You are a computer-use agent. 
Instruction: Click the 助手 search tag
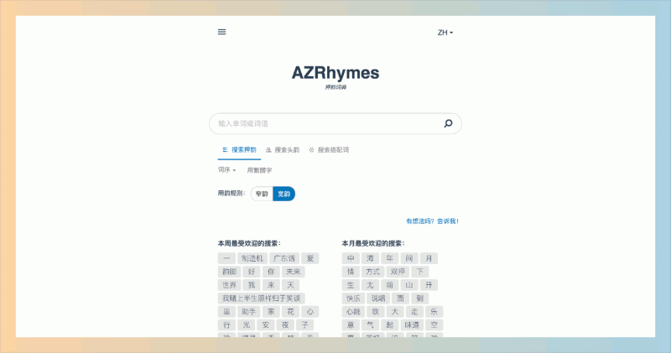point(248,312)
